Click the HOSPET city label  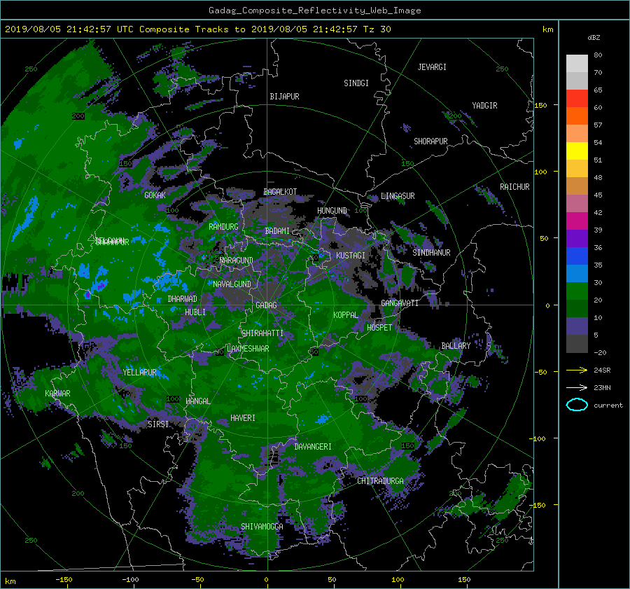pos(379,328)
